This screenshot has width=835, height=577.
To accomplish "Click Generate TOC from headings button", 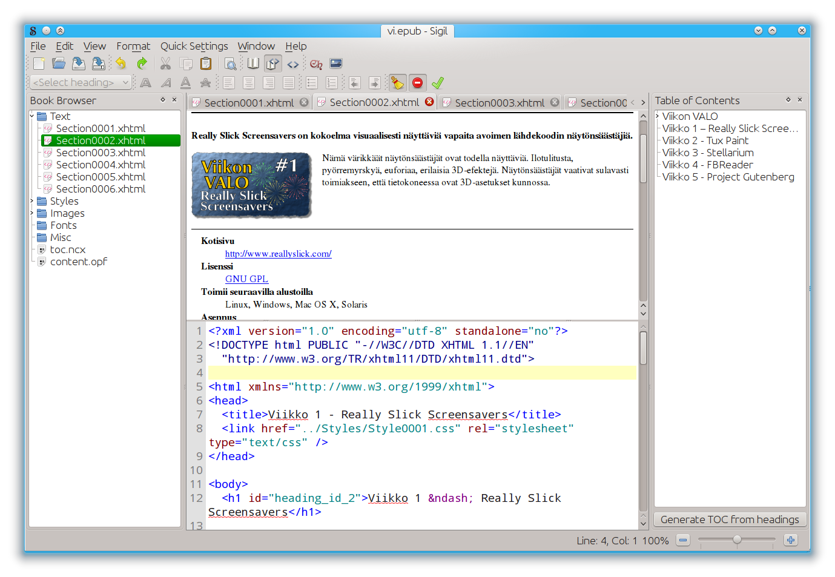I will (730, 519).
